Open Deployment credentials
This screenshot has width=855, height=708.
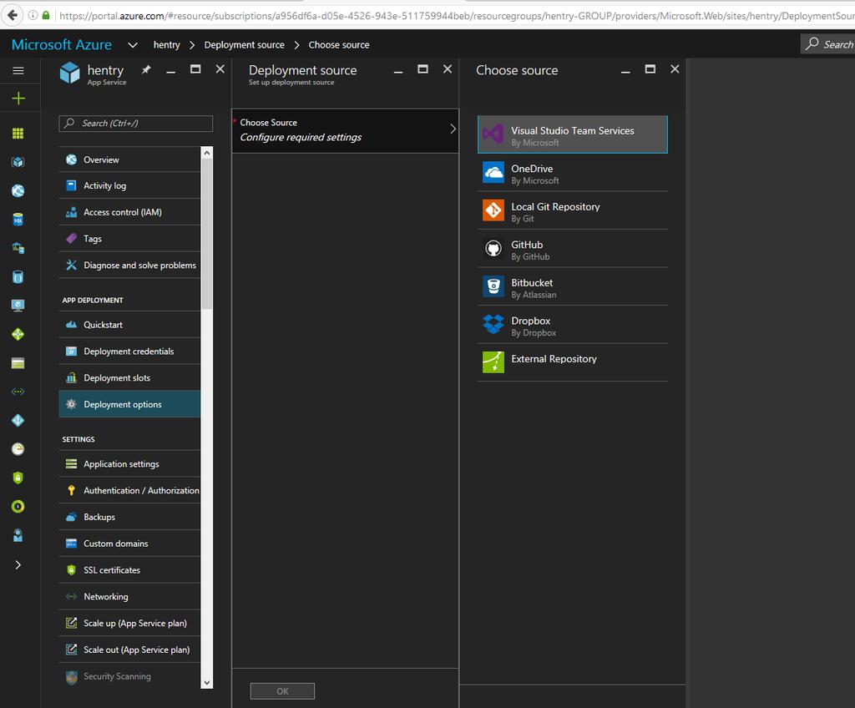point(129,351)
